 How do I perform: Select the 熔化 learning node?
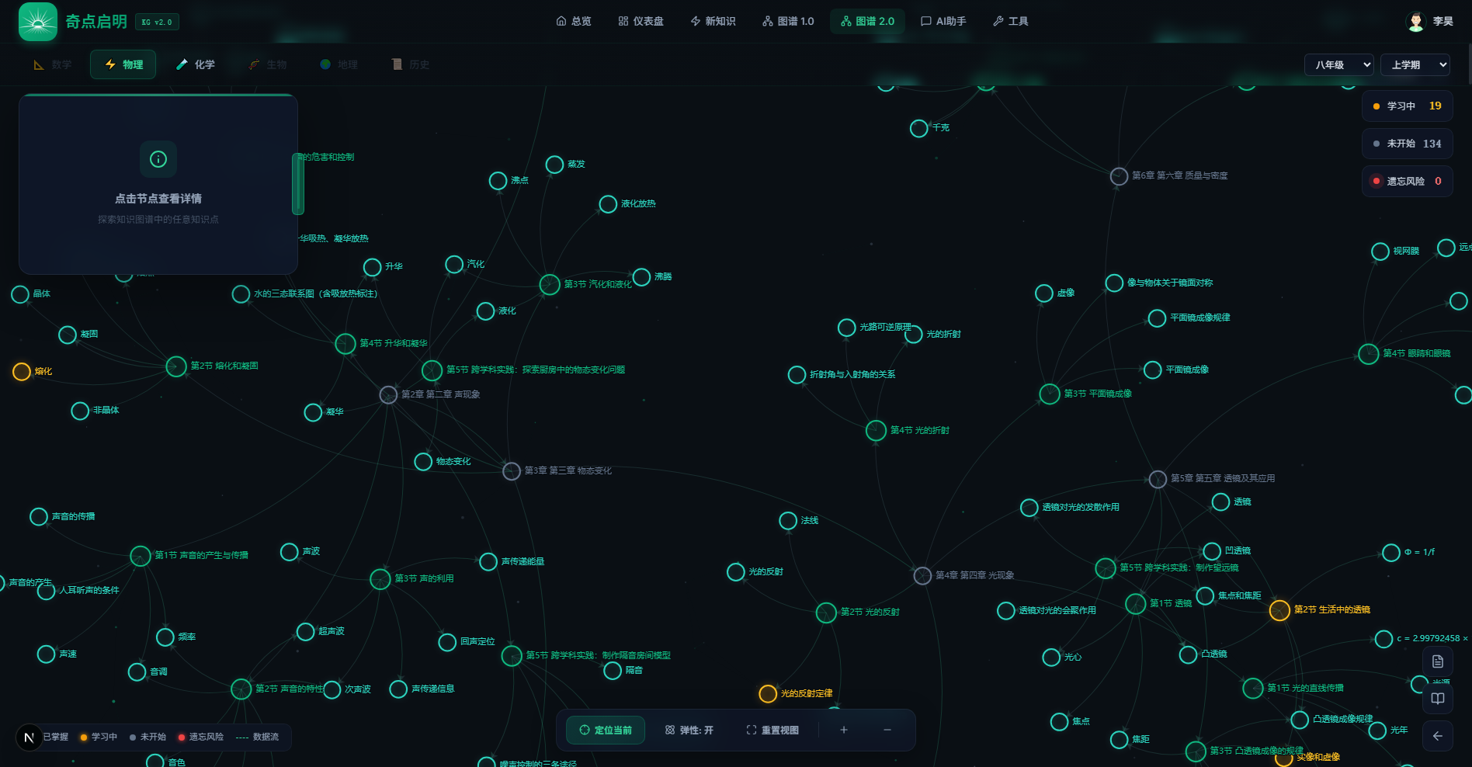point(22,372)
